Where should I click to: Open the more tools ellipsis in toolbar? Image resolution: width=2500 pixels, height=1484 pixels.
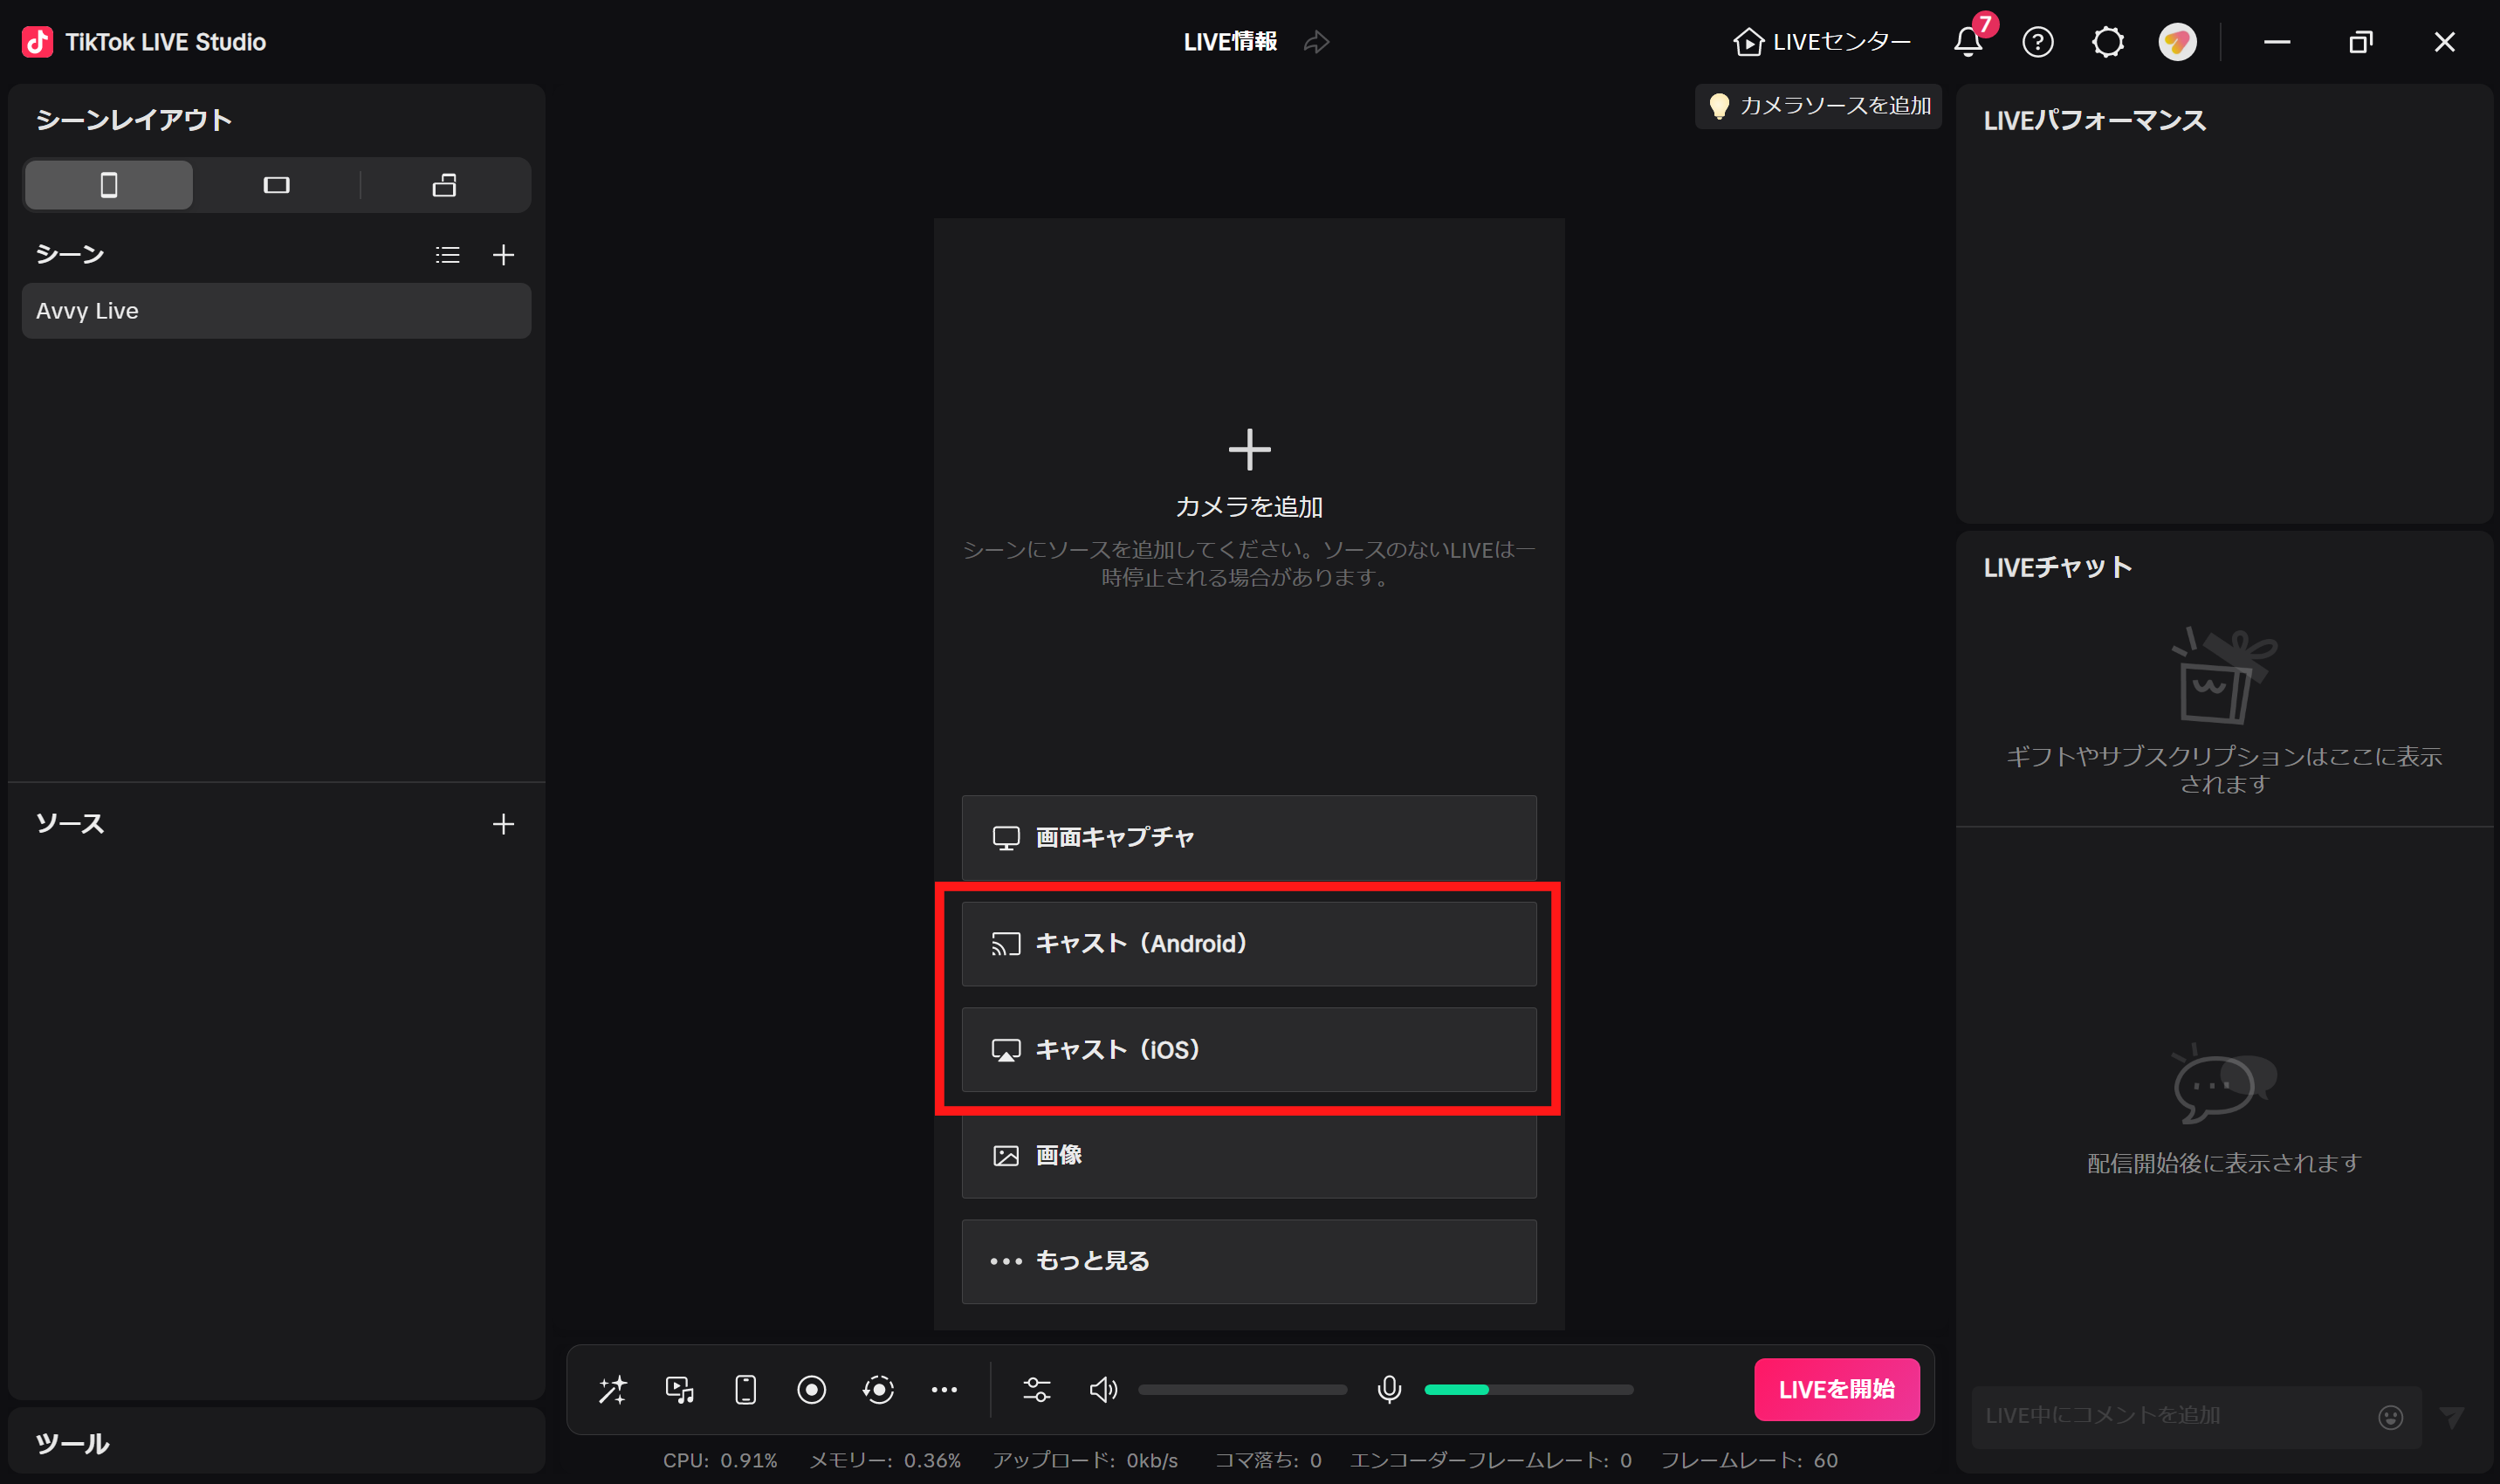coord(944,1390)
